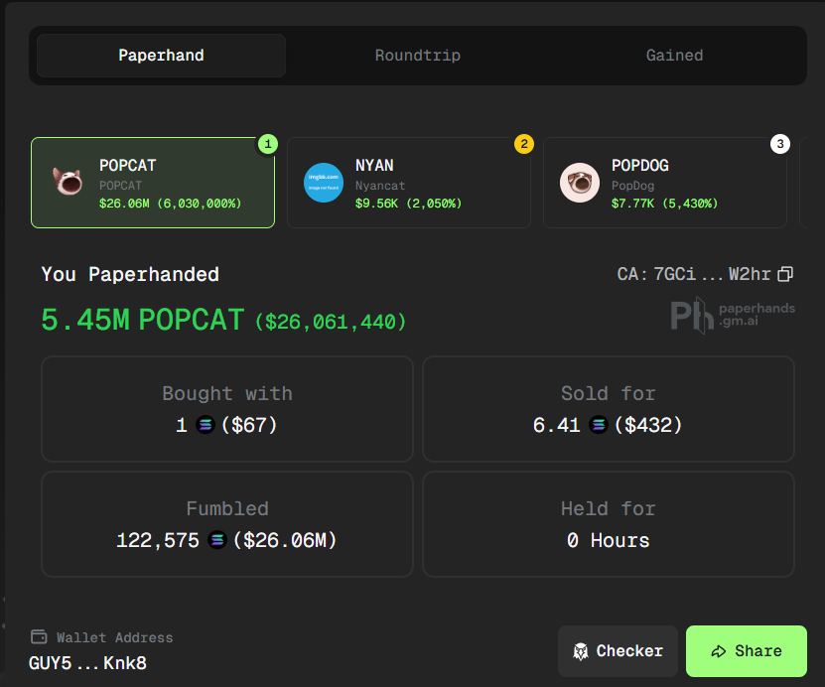Viewport: 825px width, 687px height.
Task: Click the yellow rank 2 badge
Action: [524, 144]
